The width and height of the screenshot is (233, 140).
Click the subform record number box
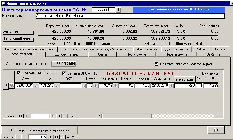[x=40, y=116]
